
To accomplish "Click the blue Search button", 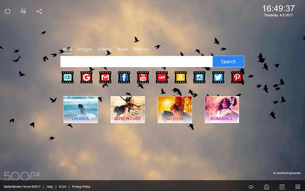I will pyautogui.click(x=229, y=61).
